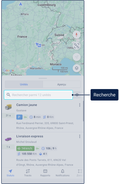Viewport: 119px width, 184px height.
Task: Open unit list settings gear icon
Action: click(x=77, y=95)
